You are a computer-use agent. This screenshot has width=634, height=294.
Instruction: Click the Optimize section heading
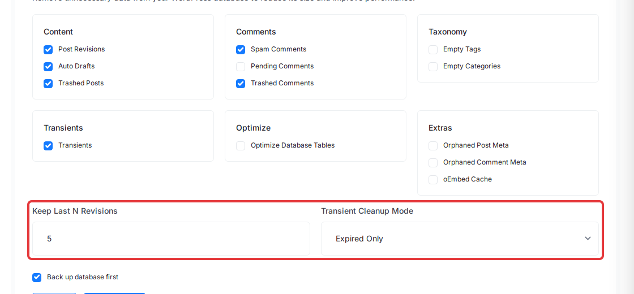253,128
